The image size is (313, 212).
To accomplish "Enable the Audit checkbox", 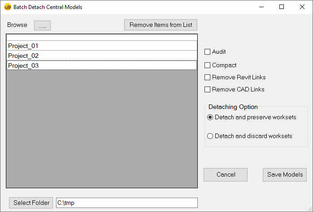I will [x=208, y=52].
